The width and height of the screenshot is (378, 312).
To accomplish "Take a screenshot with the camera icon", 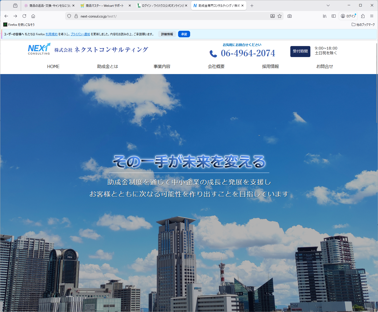I will pos(290,16).
